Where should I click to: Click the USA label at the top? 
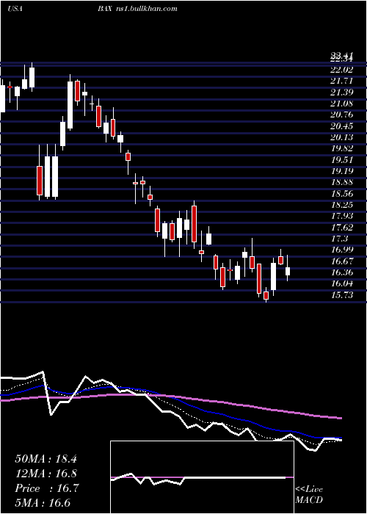pyautogui.click(x=15, y=9)
